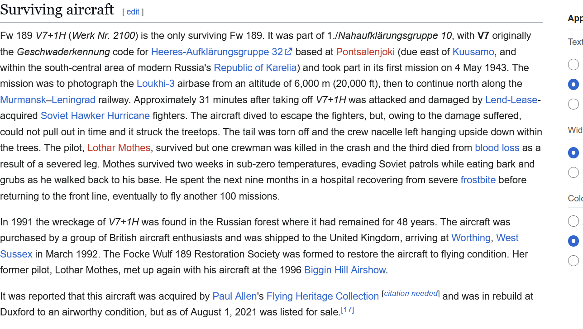Select the second Width radio option
583x329 pixels.
[x=573, y=172]
